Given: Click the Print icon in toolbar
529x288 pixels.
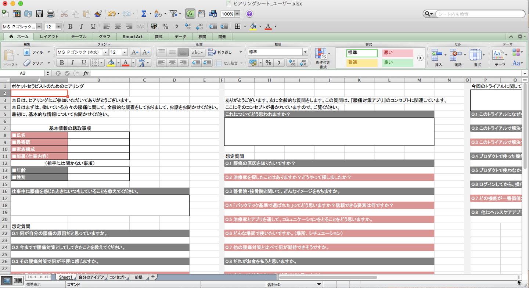Looking at the screenshot, I should [x=51, y=14].
